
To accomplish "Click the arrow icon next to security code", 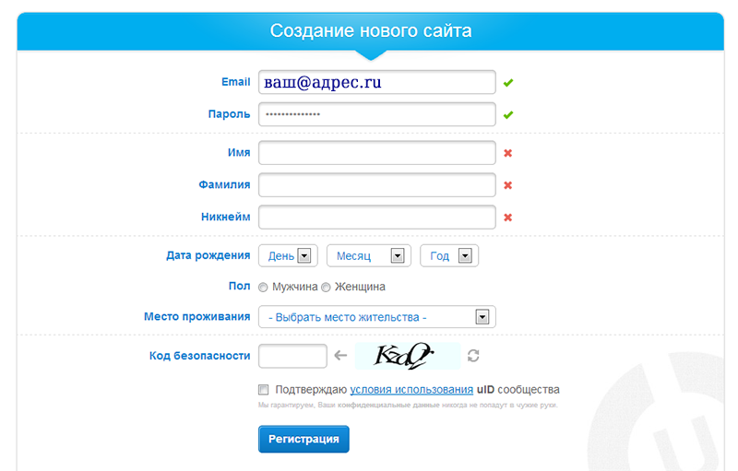I will click(x=340, y=356).
